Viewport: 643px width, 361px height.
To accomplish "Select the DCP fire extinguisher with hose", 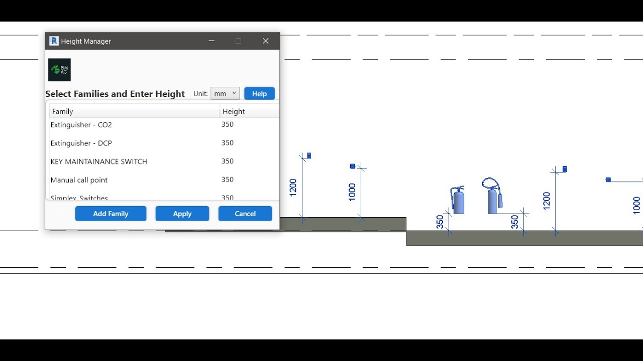I will [x=492, y=196].
